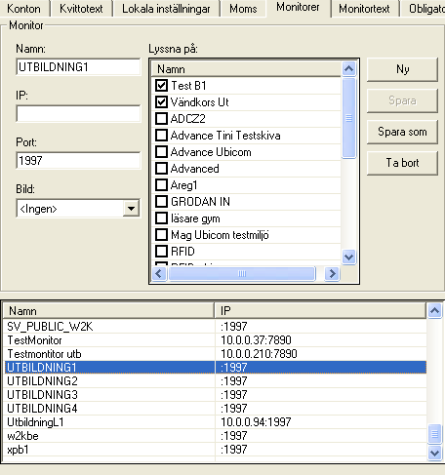The image size is (445, 475).
Task: Click the Ta bort button
Action: coord(402,163)
